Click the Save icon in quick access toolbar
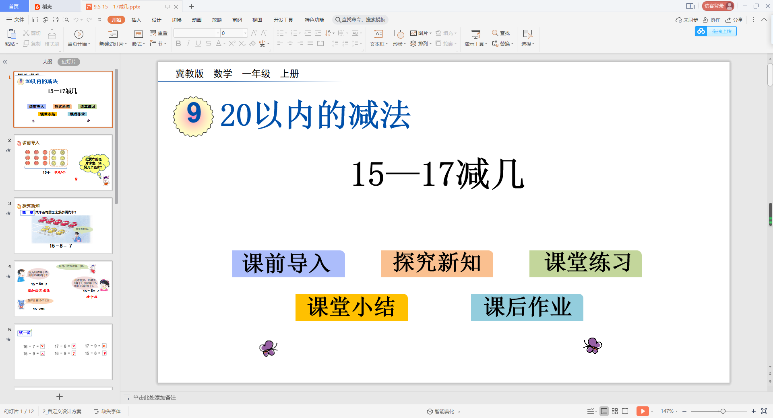773x418 pixels. click(35, 20)
